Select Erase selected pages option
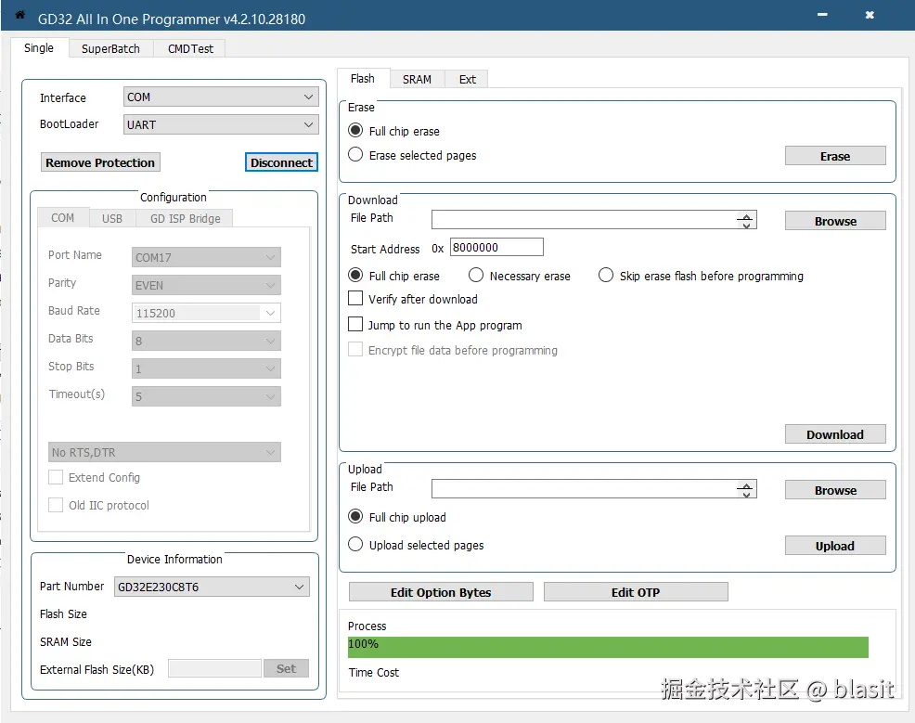 (412, 155)
